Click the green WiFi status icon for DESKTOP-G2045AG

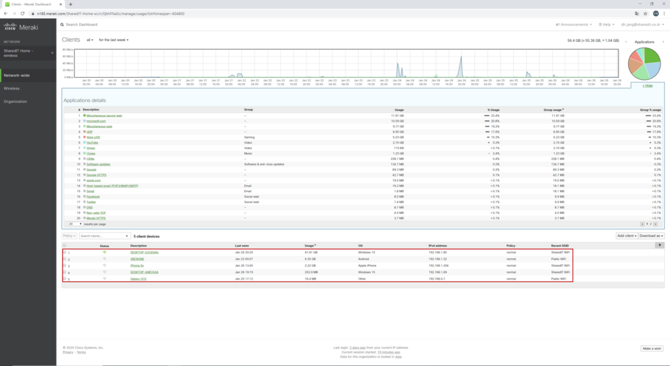pyautogui.click(x=104, y=252)
